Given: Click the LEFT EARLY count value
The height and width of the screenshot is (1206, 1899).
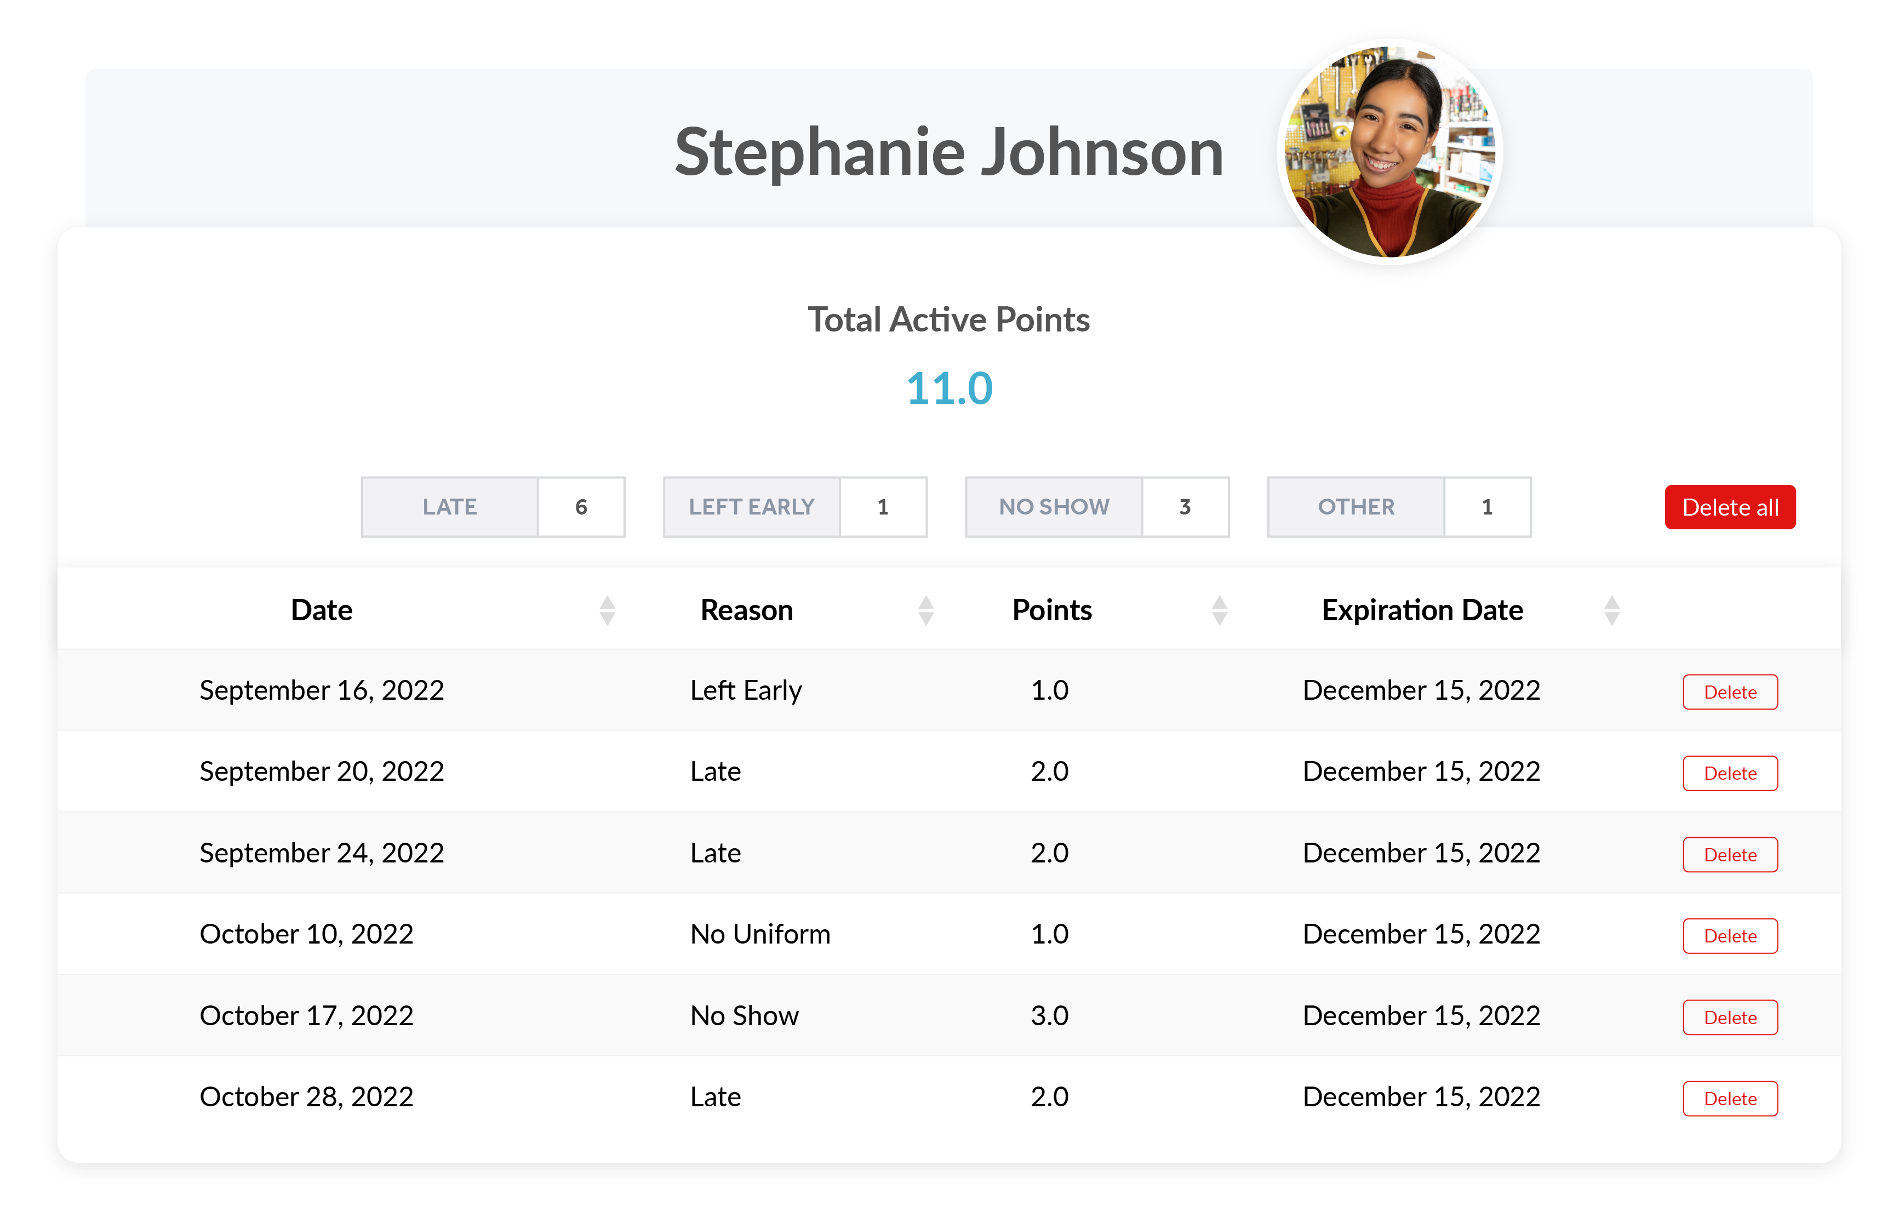Looking at the screenshot, I should click(x=883, y=507).
